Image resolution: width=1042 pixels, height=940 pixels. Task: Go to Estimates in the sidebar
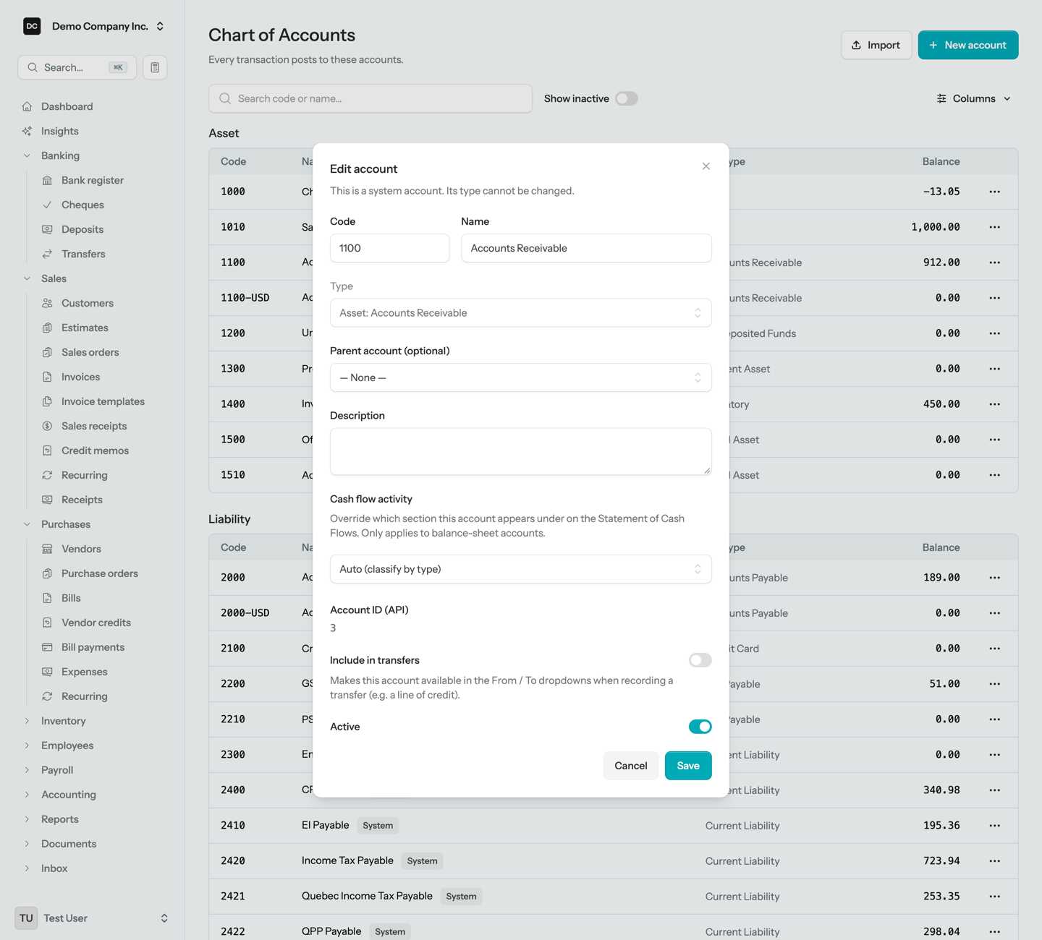(x=85, y=328)
